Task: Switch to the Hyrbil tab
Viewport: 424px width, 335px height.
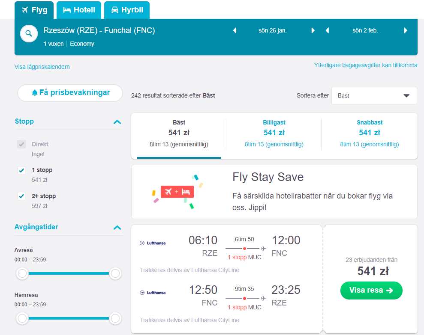Action: pyautogui.click(x=127, y=10)
